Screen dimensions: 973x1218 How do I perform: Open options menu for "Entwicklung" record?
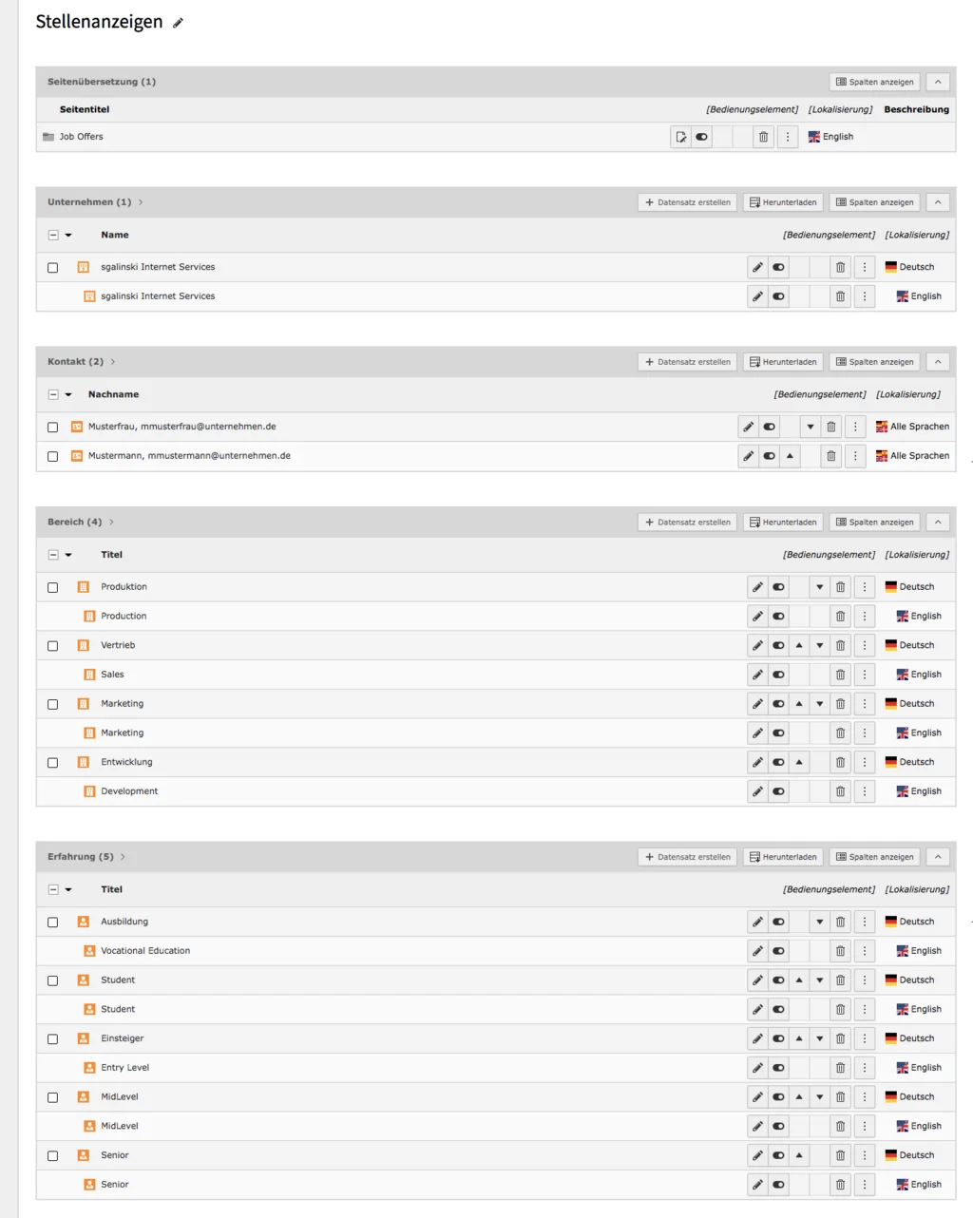(864, 762)
